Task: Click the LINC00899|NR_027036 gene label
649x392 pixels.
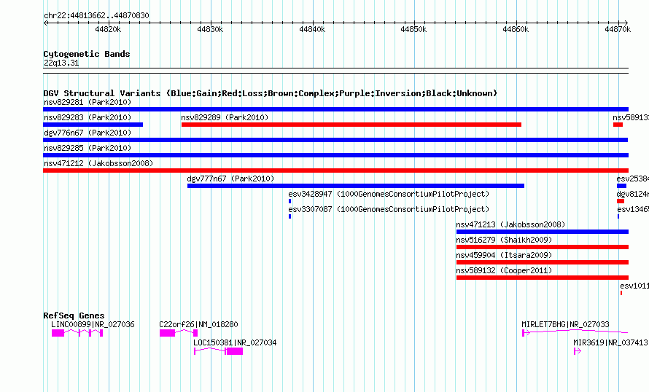Action: pyautogui.click(x=93, y=324)
